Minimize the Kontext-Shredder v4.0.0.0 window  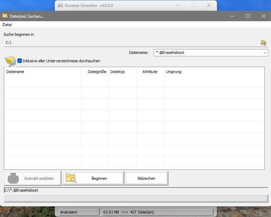[177, 5]
